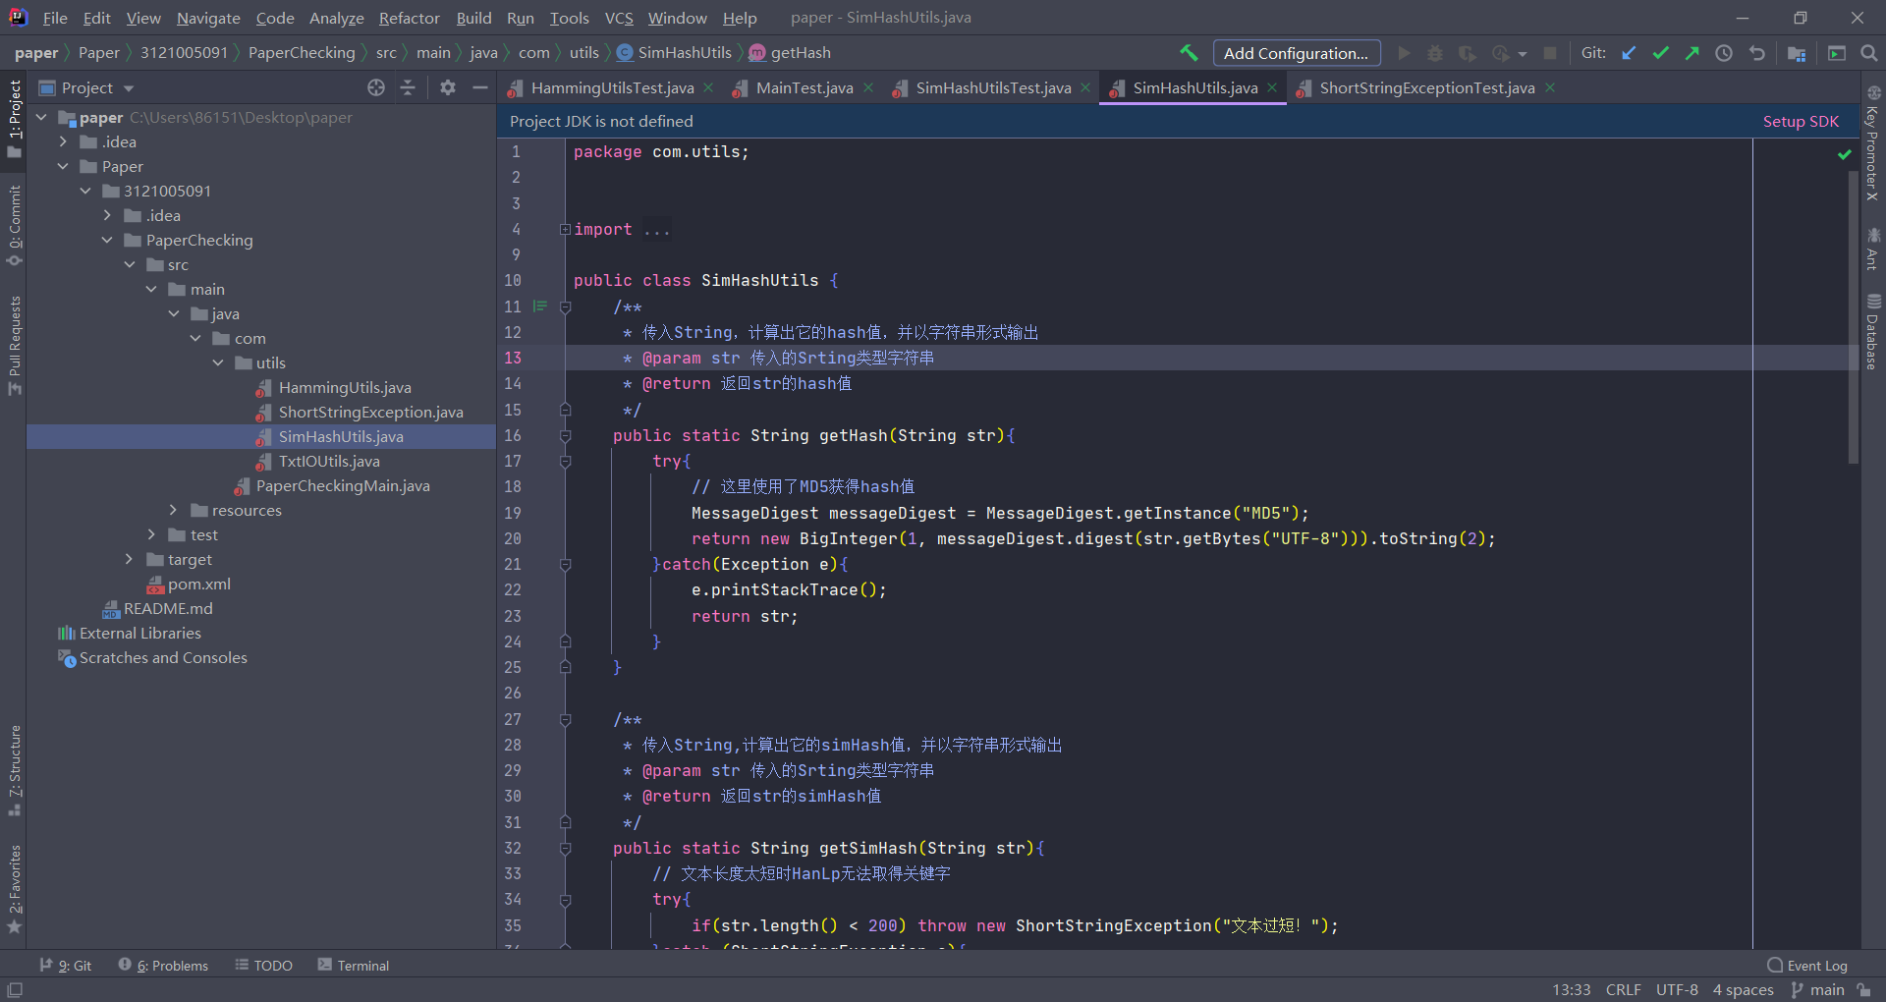Click the Collapse All icon in Project panel
Image resolution: width=1886 pixels, height=1002 pixels.
pyautogui.click(x=408, y=87)
